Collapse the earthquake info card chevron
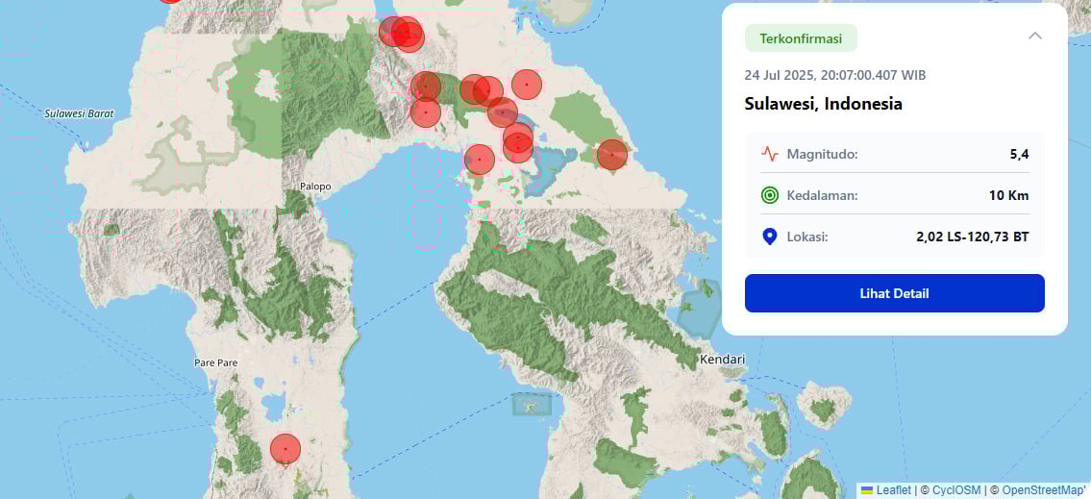This screenshot has width=1091, height=499. (x=1034, y=36)
